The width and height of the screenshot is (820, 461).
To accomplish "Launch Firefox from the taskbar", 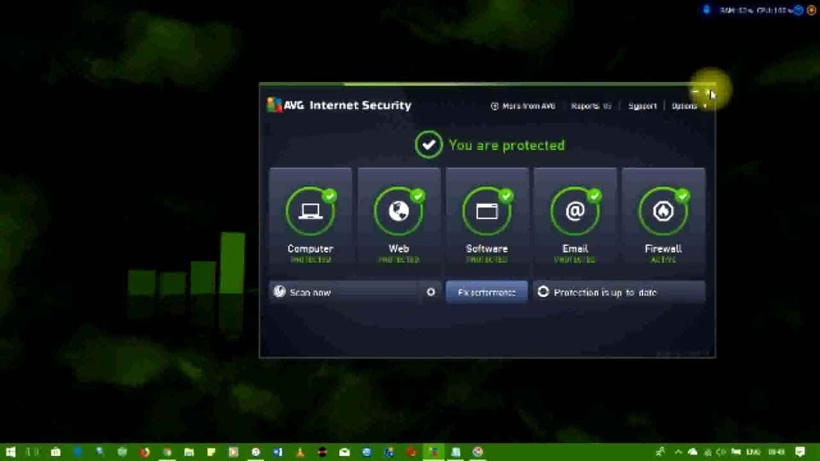I will [x=145, y=452].
